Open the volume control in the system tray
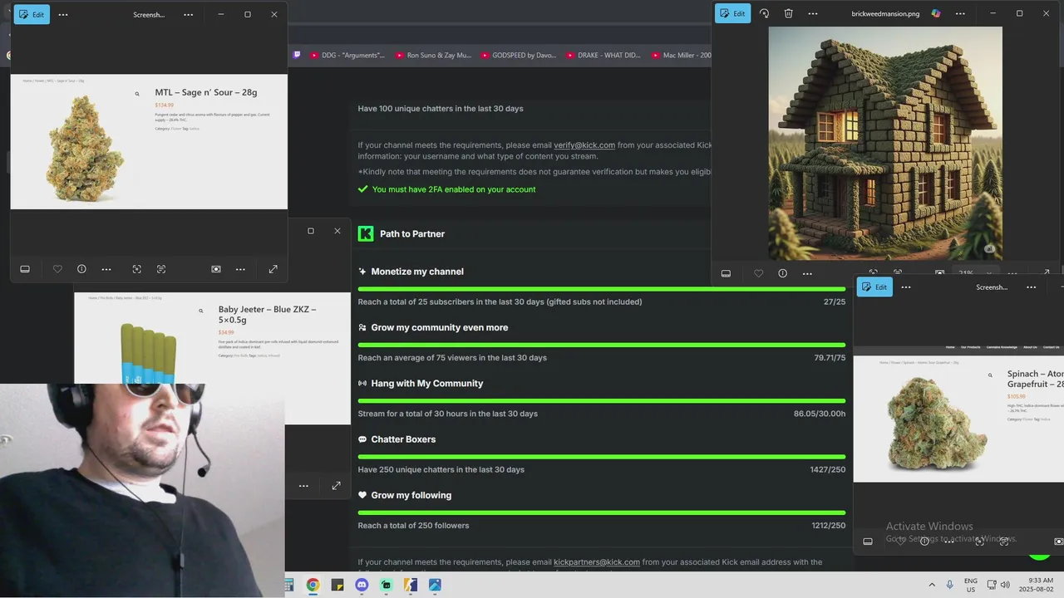The height and width of the screenshot is (598, 1064). [1005, 585]
